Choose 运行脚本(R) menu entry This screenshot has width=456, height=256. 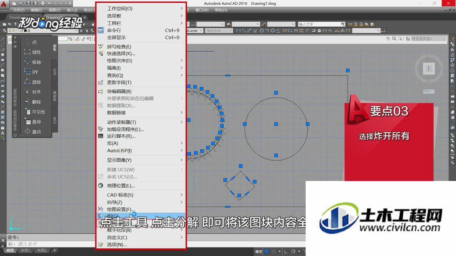click(x=141, y=136)
